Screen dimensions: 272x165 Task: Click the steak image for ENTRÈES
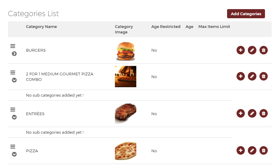126,113
